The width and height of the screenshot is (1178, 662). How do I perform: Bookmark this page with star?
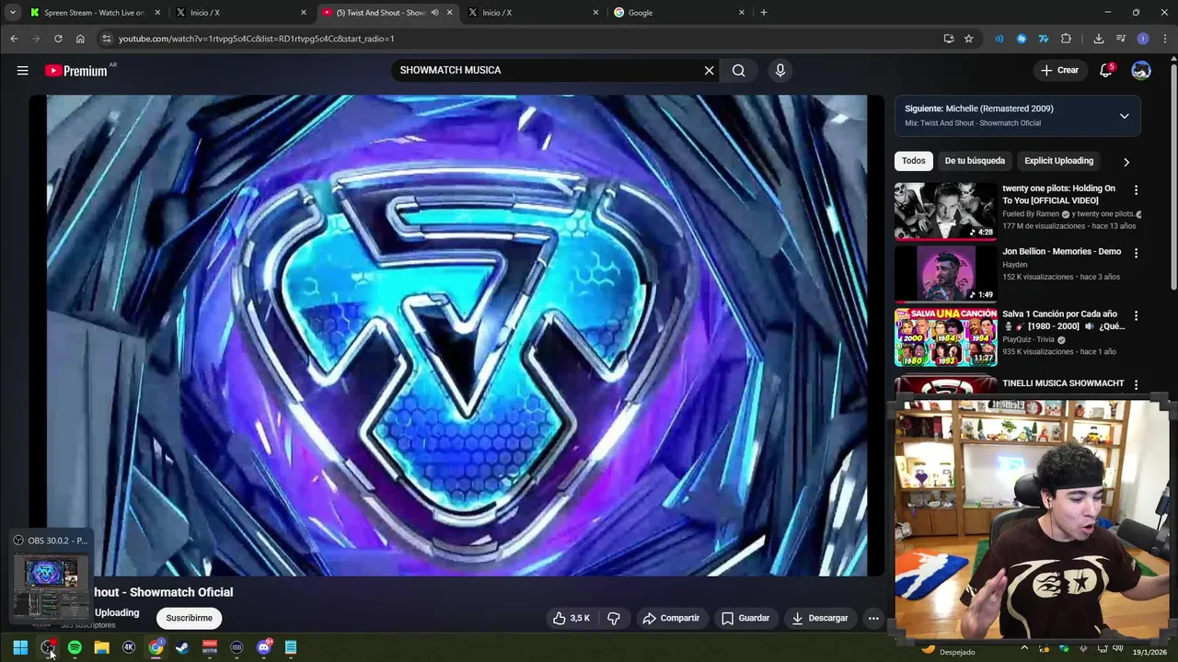tap(968, 39)
